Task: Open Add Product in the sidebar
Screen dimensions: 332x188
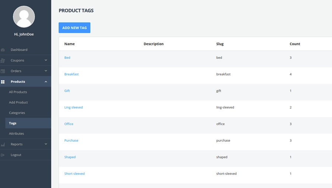Action: click(18, 102)
